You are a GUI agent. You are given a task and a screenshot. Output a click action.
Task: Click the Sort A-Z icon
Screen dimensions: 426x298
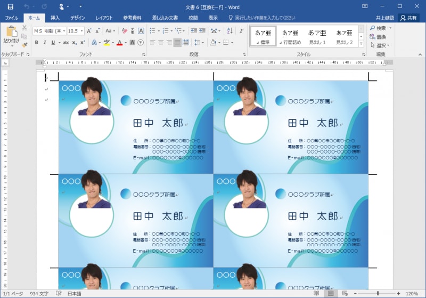pyautogui.click(x=230, y=31)
